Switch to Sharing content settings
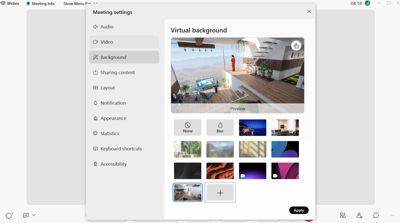Viewport: 400px width, 223px height. click(x=117, y=72)
